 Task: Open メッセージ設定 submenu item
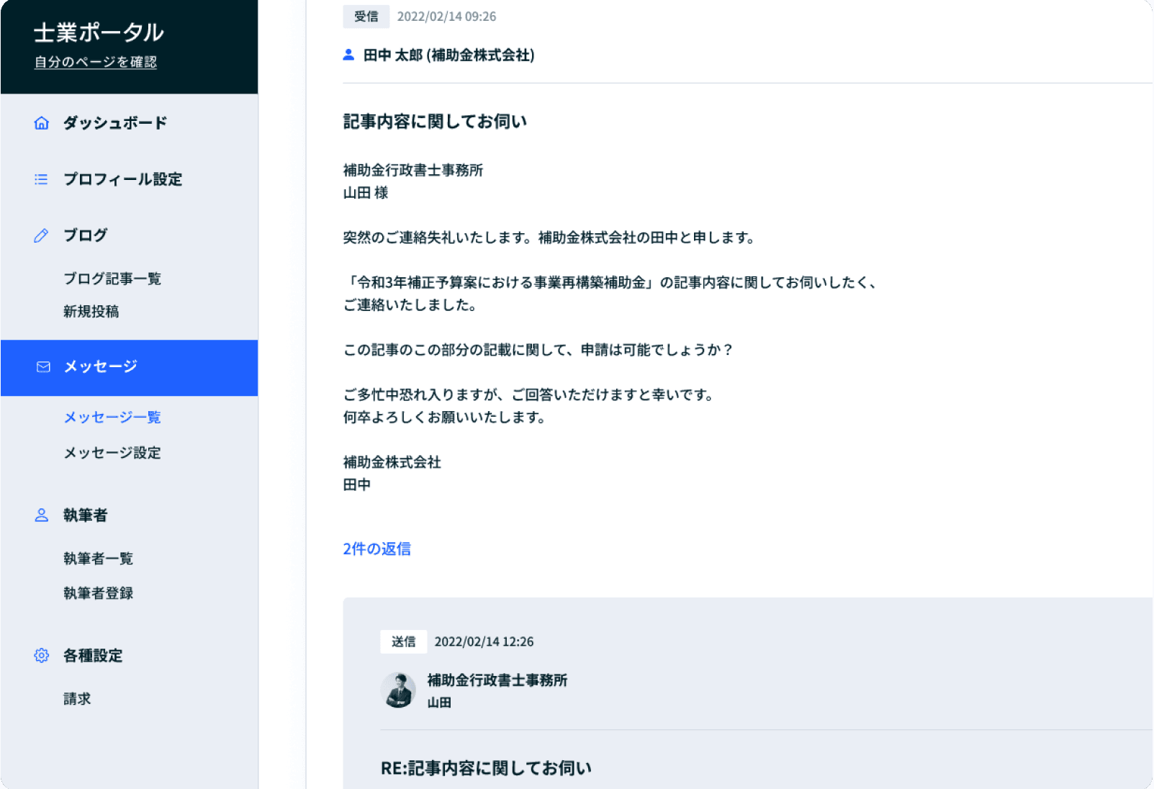(x=112, y=453)
